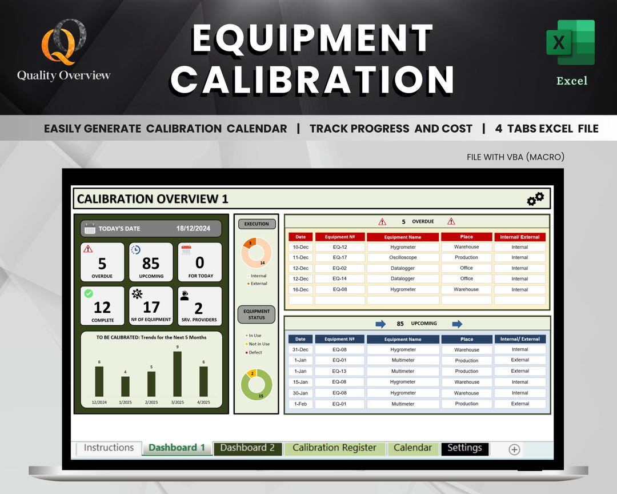Click the Equipment Status panel header button
The height and width of the screenshot is (494, 617).
(257, 313)
